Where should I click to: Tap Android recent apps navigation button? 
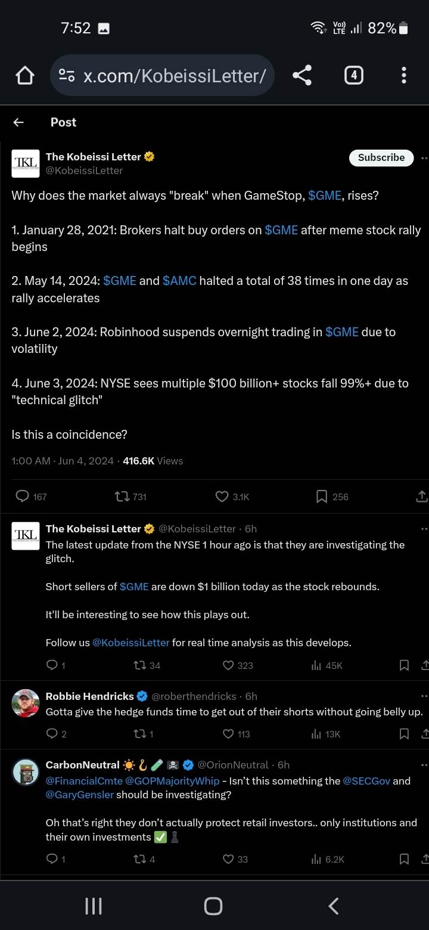tap(94, 906)
